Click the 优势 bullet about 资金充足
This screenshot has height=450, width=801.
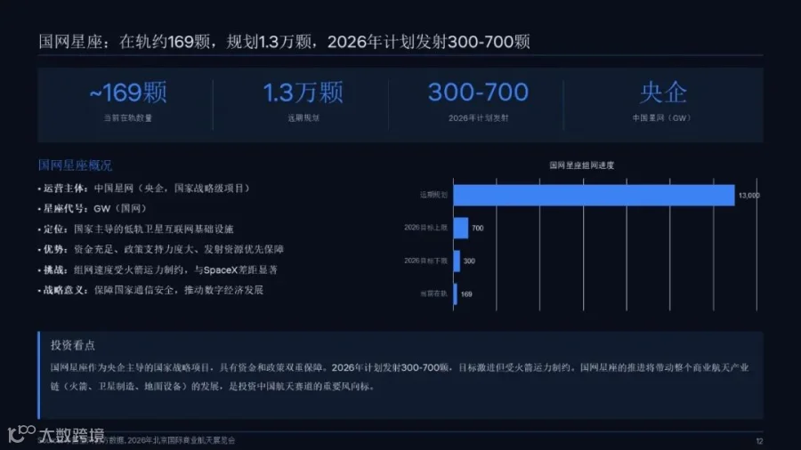click(x=161, y=250)
